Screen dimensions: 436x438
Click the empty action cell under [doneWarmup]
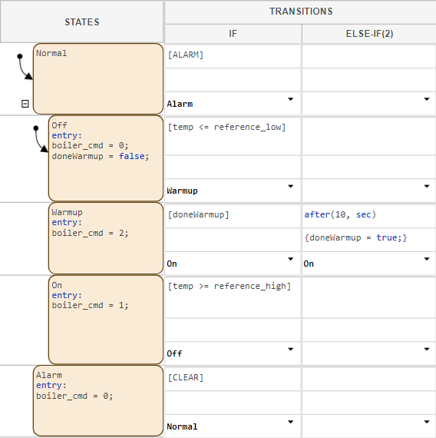(233, 240)
